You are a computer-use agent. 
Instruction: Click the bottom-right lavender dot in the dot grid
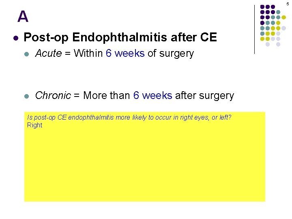[x=278, y=44]
